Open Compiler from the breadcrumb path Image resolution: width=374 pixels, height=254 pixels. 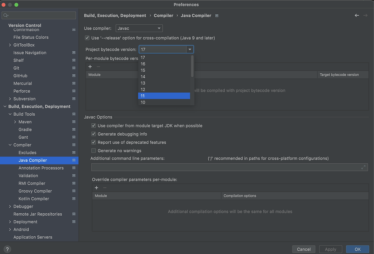163,15
